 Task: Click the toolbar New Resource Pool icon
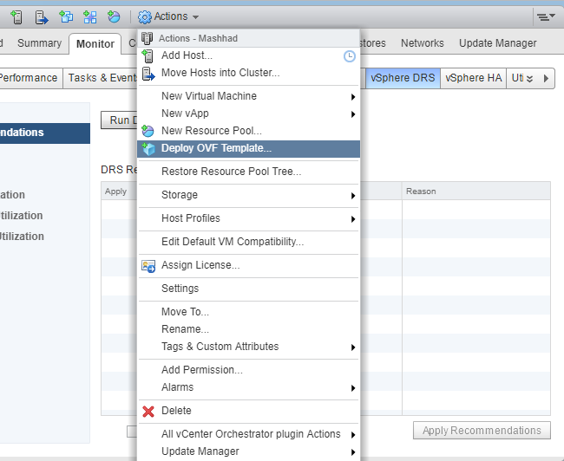(114, 16)
